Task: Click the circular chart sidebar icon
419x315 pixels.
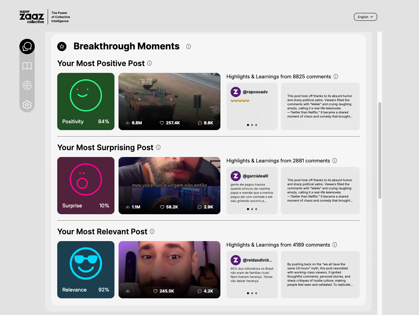Action: (27, 85)
